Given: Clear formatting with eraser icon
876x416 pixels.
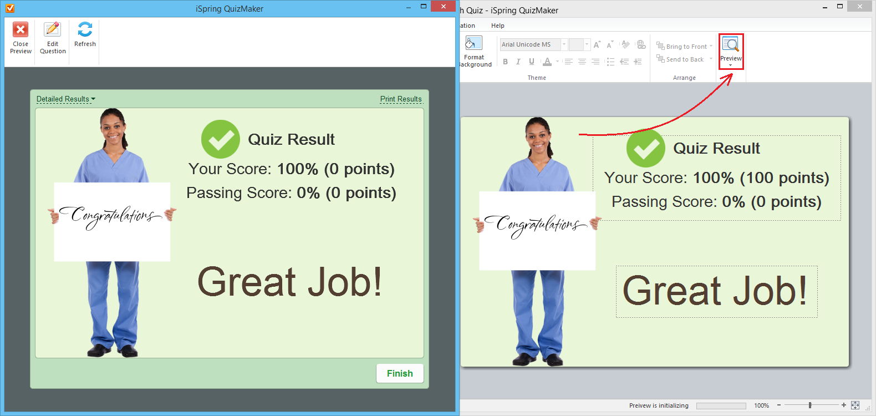Looking at the screenshot, I should pyautogui.click(x=625, y=44).
